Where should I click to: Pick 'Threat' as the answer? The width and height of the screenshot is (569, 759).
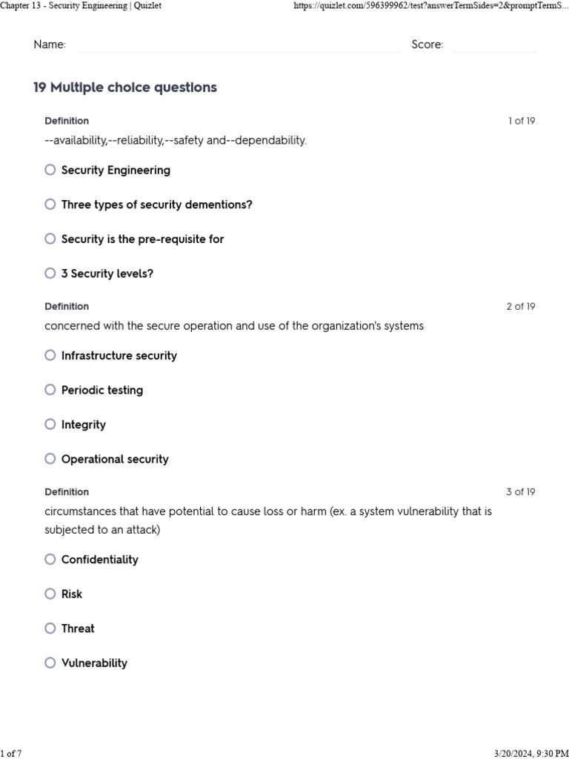click(50, 629)
